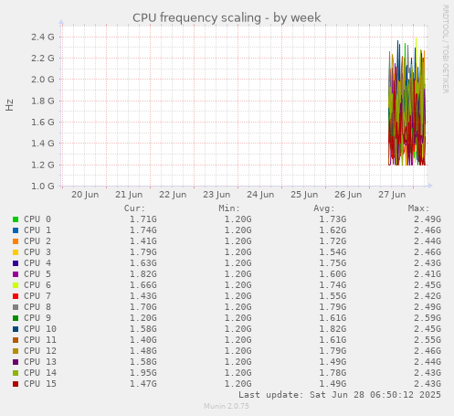Image resolution: width=454 pixels, height=416 pixels.
Task: Click the CPU 12 mustard legend swatch
Action: point(16,351)
